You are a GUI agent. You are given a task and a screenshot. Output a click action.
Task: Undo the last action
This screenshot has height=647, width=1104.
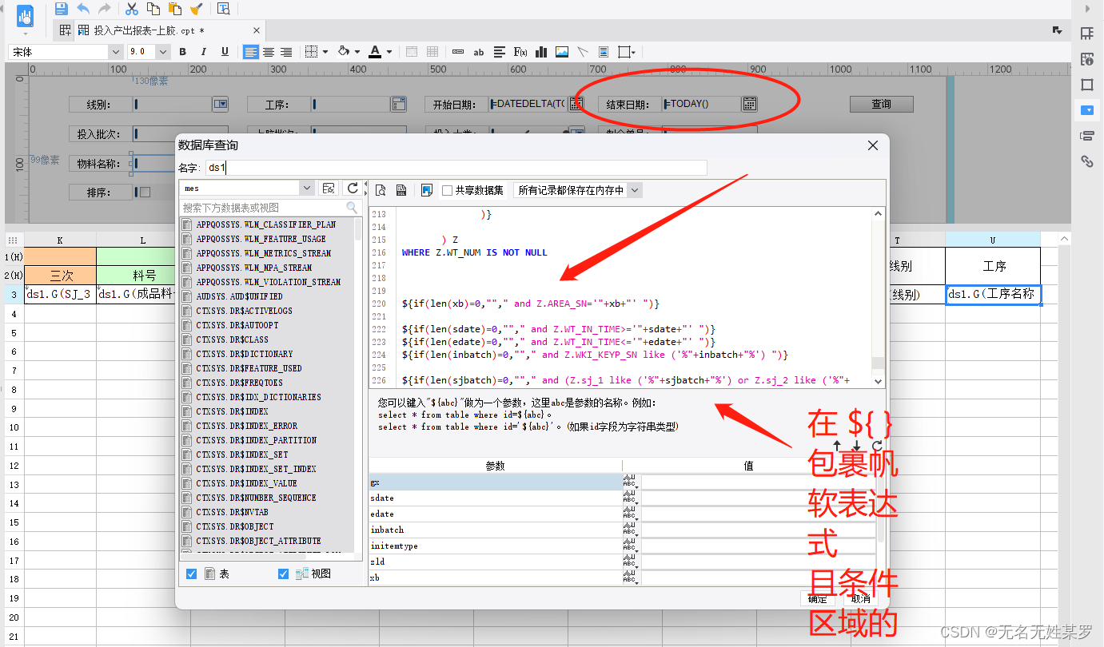[82, 10]
